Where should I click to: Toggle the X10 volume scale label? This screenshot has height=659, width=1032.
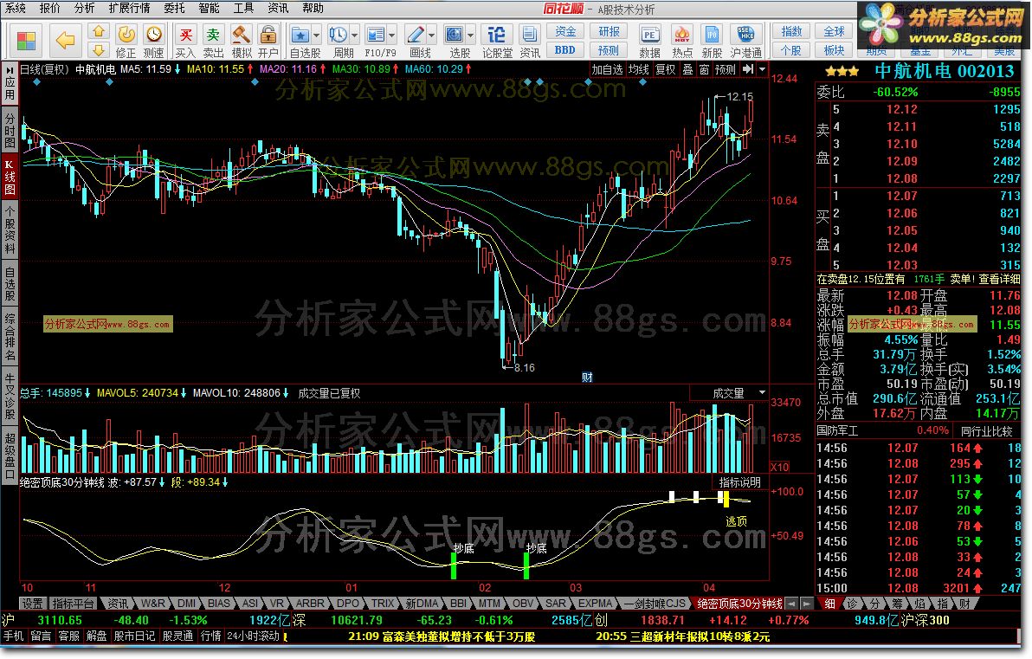(780, 467)
